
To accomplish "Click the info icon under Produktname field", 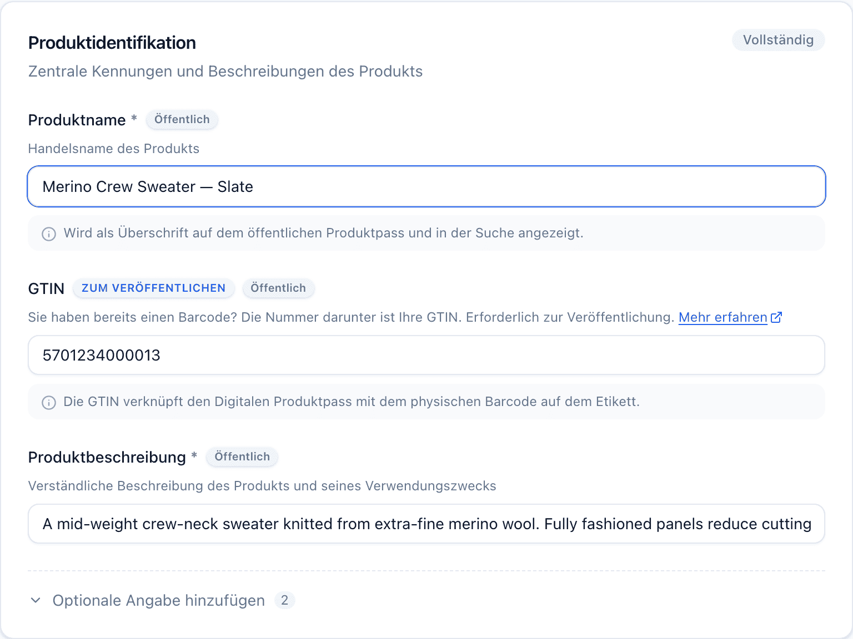I will coord(49,234).
